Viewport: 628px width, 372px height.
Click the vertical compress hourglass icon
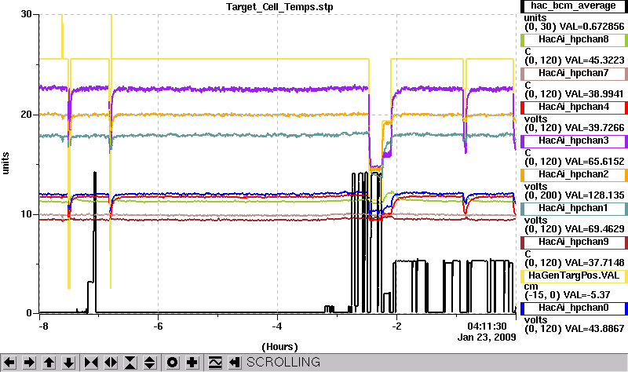[130, 363]
